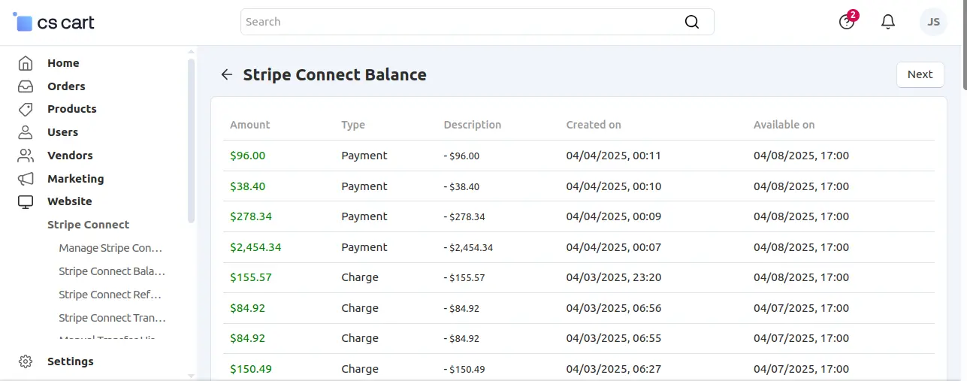Open the notifications bell
The image size is (967, 381).
point(888,22)
